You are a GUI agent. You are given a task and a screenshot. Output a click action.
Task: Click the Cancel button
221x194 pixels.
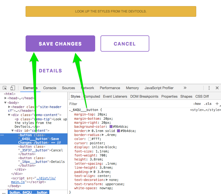pos(125,43)
